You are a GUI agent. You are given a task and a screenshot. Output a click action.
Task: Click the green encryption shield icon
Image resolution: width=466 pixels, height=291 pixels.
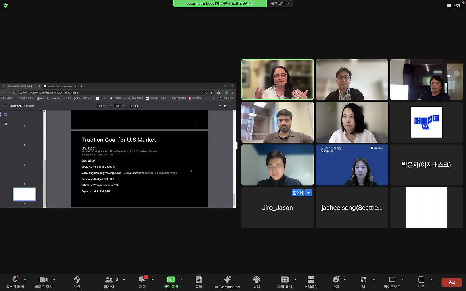(5, 5)
